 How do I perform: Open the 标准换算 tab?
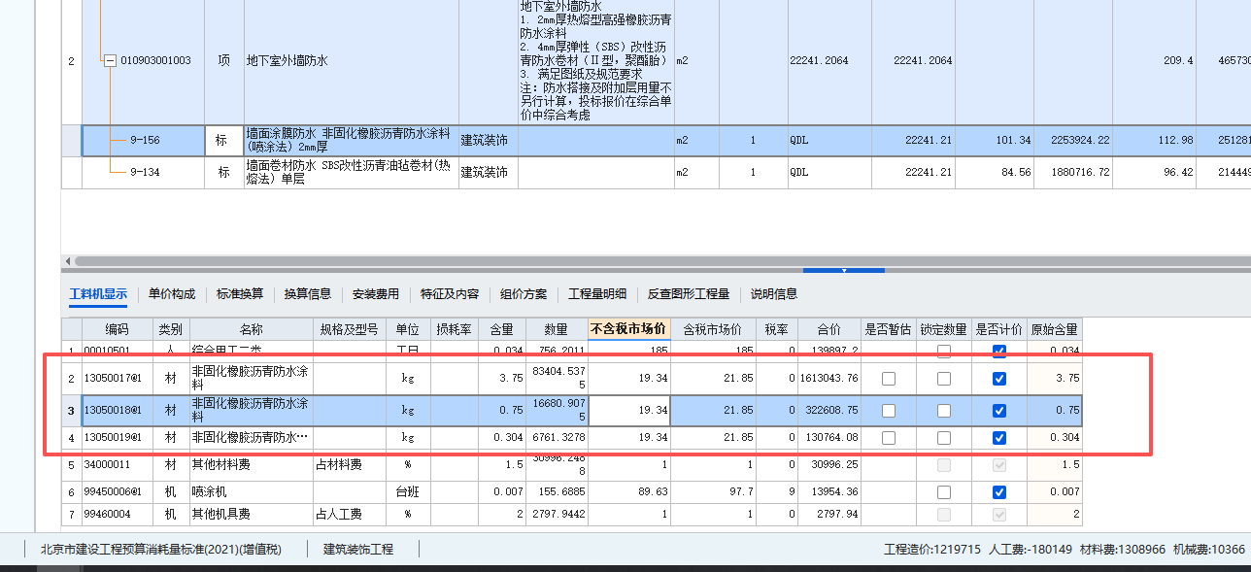pos(240,293)
